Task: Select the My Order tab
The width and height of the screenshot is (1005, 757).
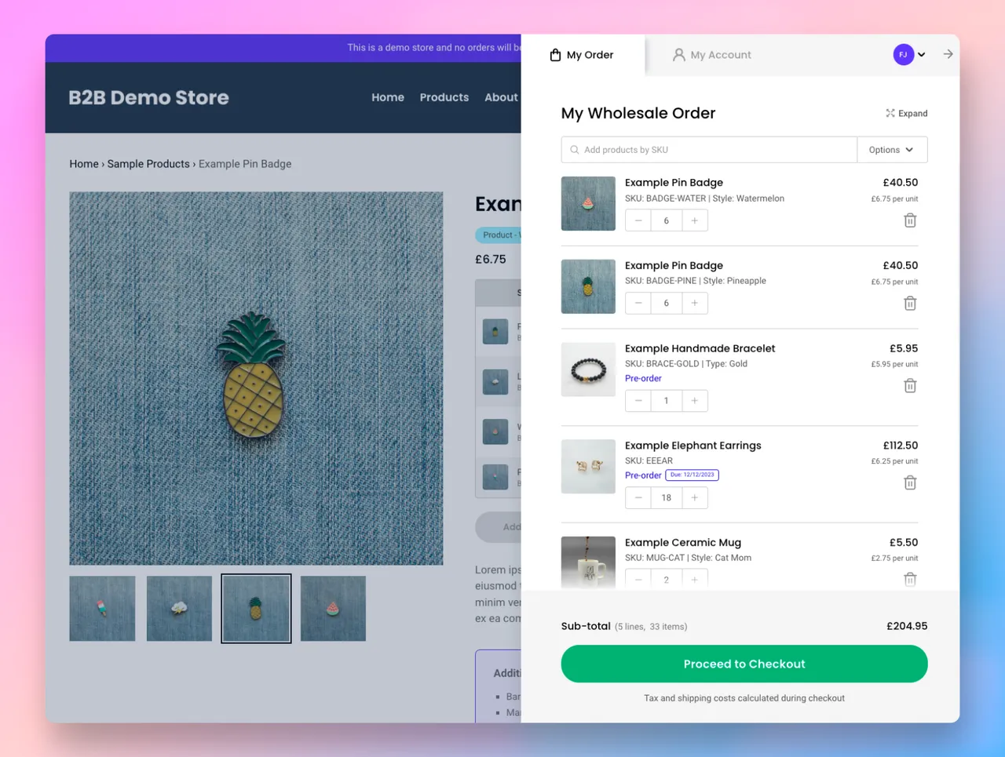Action: (x=582, y=55)
